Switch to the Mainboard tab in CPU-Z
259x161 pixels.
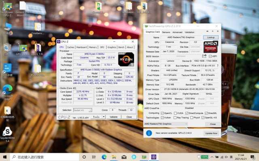(x=81, y=47)
